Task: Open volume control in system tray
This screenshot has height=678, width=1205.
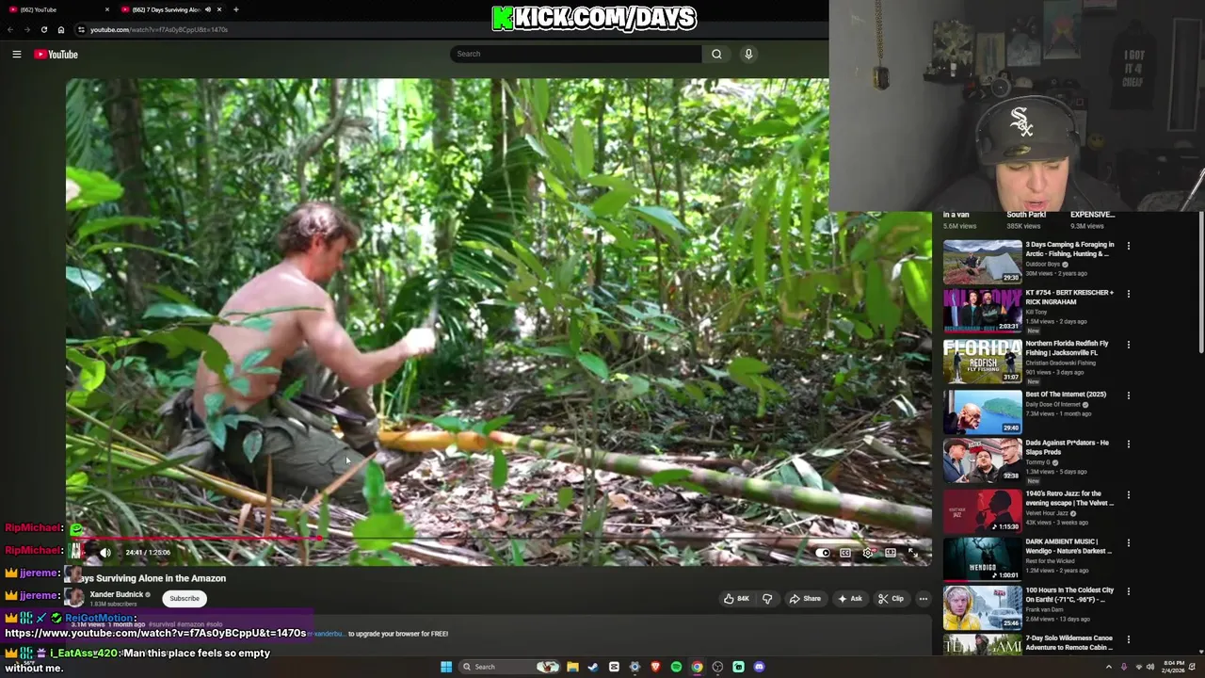Action: click(1150, 667)
